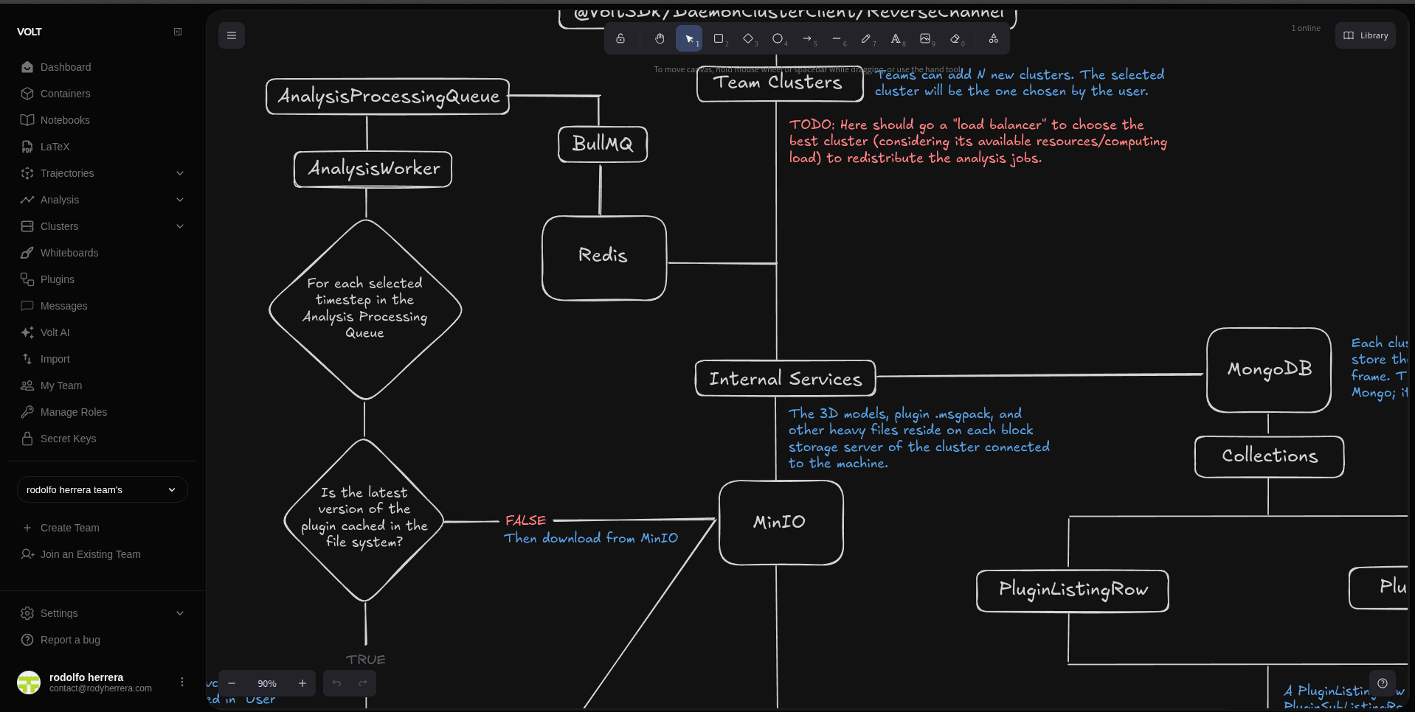Select the Eraser tool
Image resolution: width=1415 pixels, height=712 pixels.
[x=955, y=38]
